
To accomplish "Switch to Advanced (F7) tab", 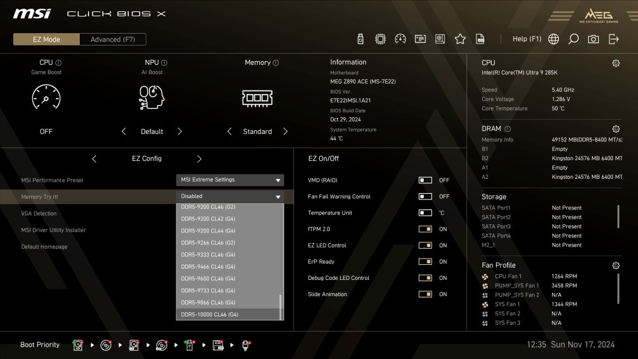I will coord(113,39).
